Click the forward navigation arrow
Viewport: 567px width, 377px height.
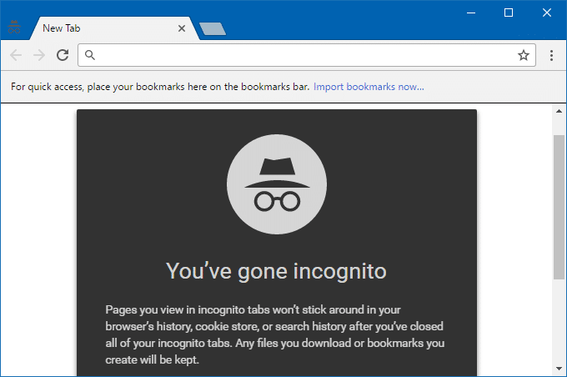coord(39,55)
